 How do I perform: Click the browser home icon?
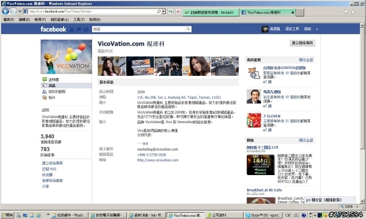point(346,12)
